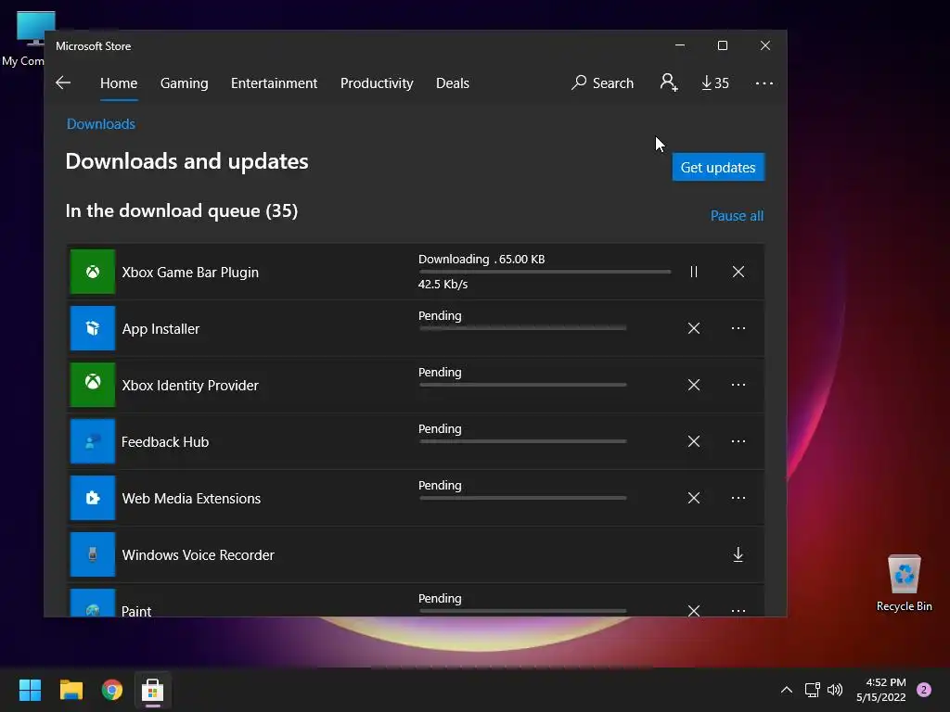Show hidden system tray icons
950x712 pixels.
pos(787,690)
